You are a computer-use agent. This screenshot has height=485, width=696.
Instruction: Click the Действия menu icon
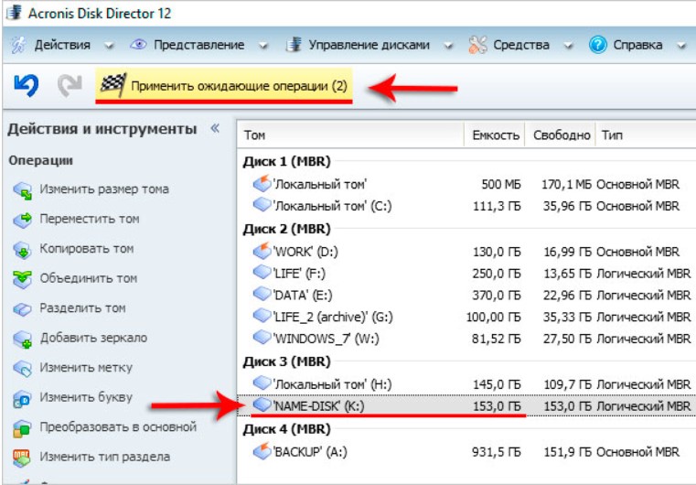click(x=18, y=45)
